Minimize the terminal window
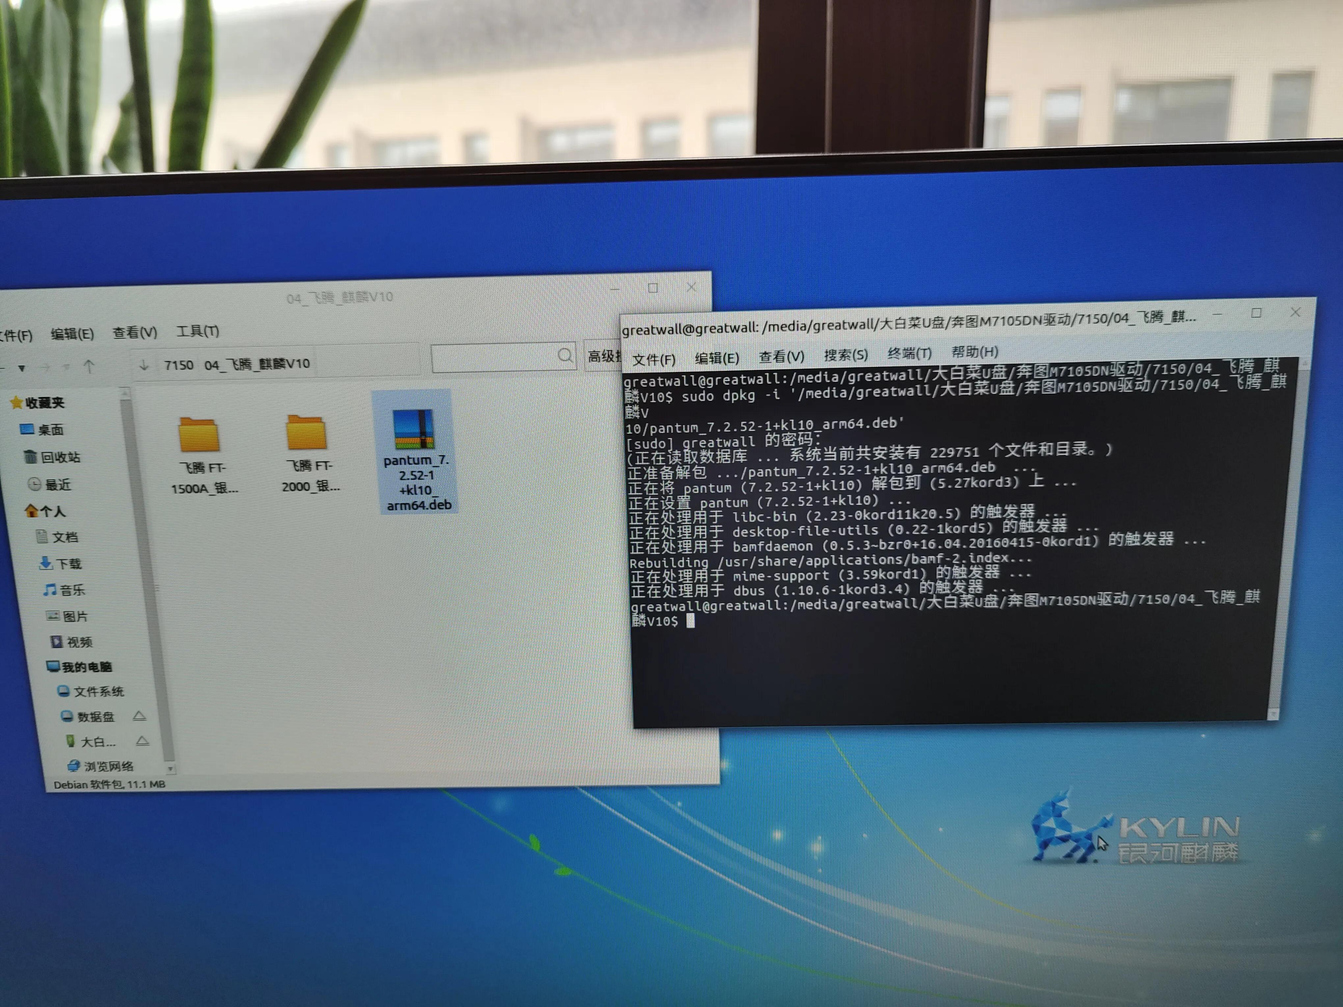The height and width of the screenshot is (1007, 1343). (1217, 314)
